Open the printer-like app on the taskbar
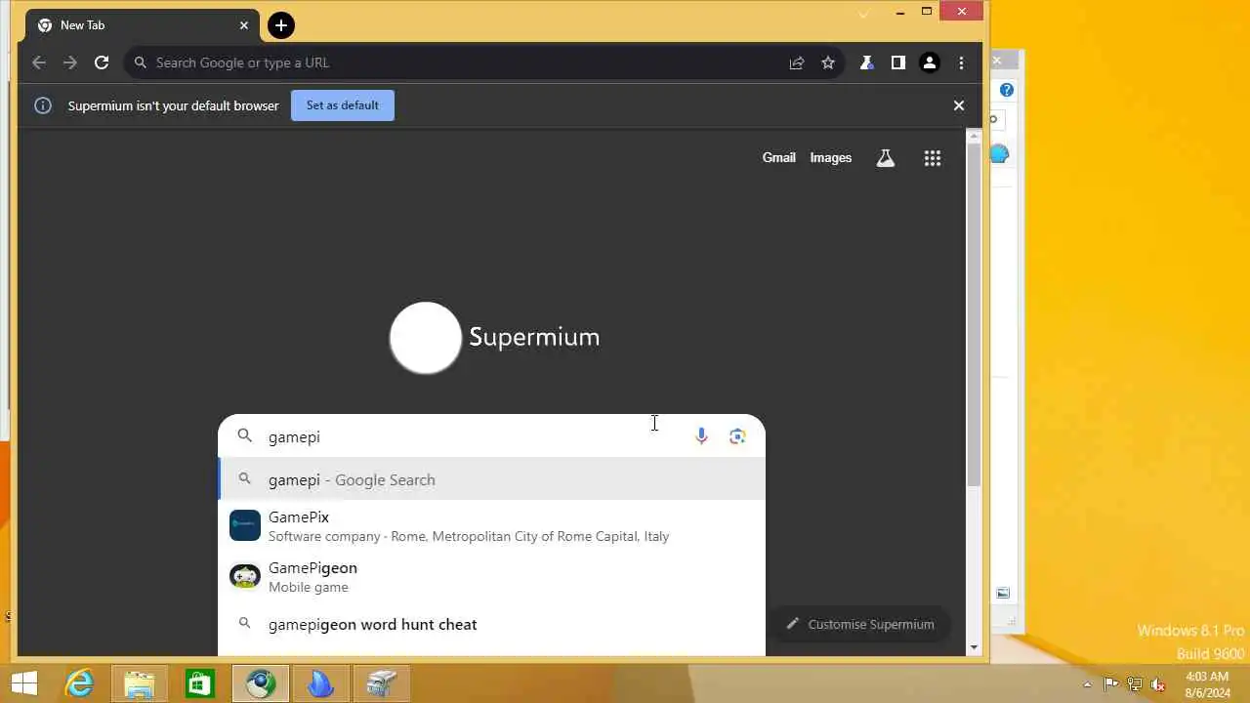1250x703 pixels. tap(381, 683)
